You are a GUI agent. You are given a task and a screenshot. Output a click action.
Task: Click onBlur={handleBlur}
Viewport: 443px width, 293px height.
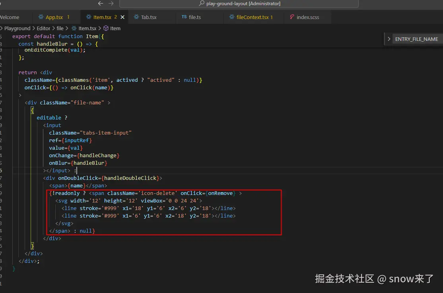(78, 163)
